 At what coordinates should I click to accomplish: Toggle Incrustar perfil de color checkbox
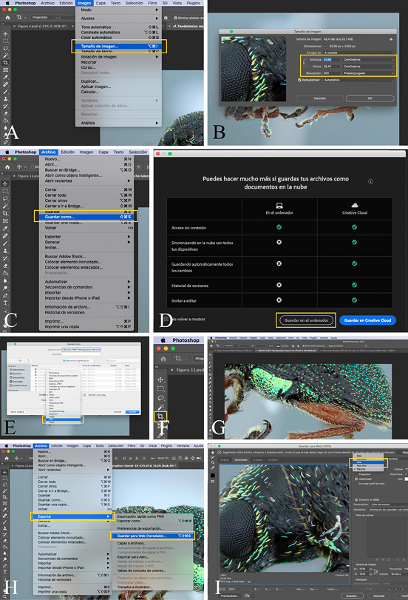click(356, 483)
